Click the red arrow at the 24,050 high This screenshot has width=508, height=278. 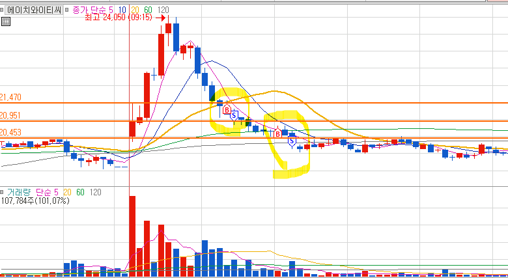point(160,18)
